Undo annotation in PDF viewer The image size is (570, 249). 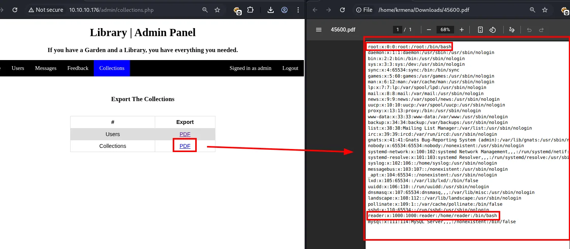tap(529, 30)
